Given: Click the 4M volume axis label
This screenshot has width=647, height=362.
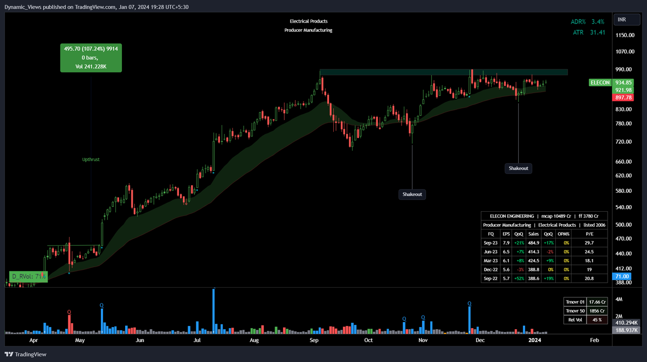Looking at the screenshot, I should [620, 299].
